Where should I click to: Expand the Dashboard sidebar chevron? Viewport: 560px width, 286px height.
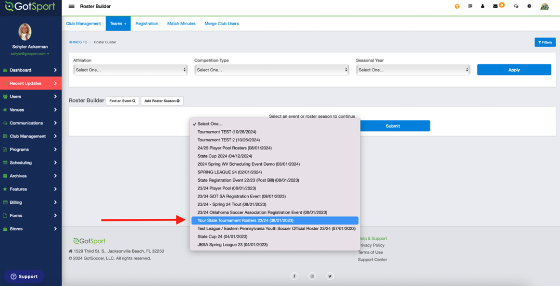point(55,70)
